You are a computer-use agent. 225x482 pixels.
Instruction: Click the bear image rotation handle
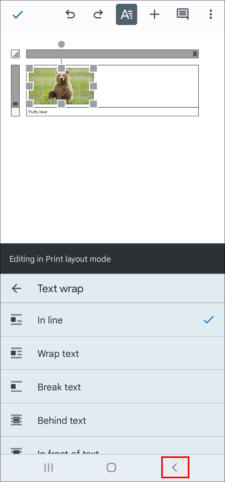[x=62, y=44]
